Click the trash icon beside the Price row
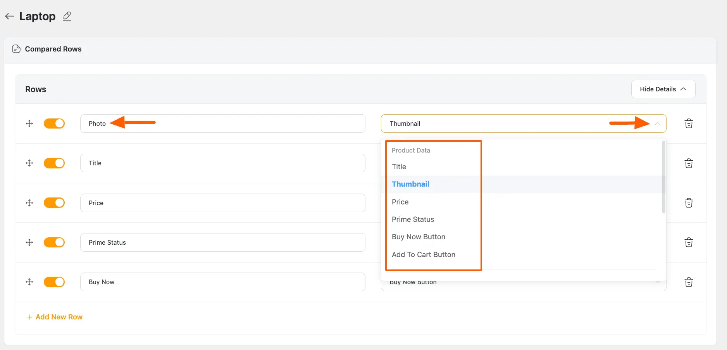 (689, 202)
